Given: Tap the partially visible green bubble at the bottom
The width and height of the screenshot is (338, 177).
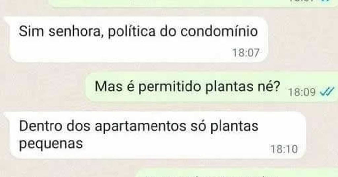Looking at the screenshot, I should pyautogui.click(x=237, y=173).
